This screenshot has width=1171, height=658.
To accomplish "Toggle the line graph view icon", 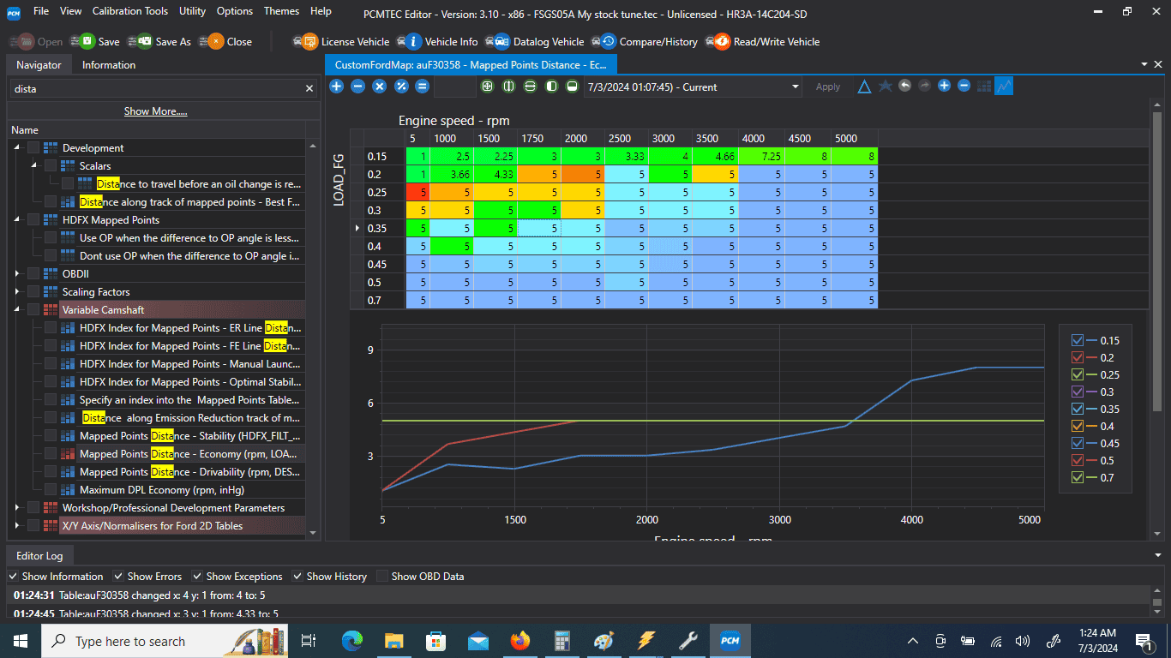I will click(1004, 86).
